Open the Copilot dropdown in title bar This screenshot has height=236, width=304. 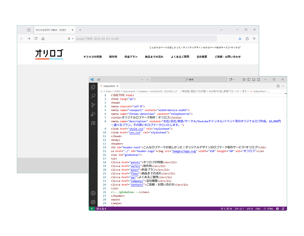pos(232,80)
